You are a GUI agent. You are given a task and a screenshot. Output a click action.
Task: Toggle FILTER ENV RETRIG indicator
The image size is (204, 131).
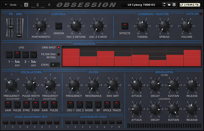point(59,54)
